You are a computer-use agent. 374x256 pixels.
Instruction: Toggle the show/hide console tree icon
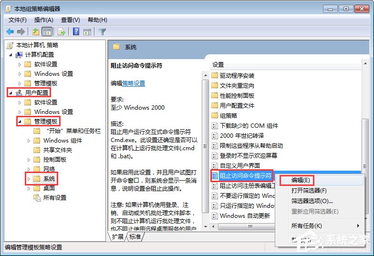(x=47, y=31)
